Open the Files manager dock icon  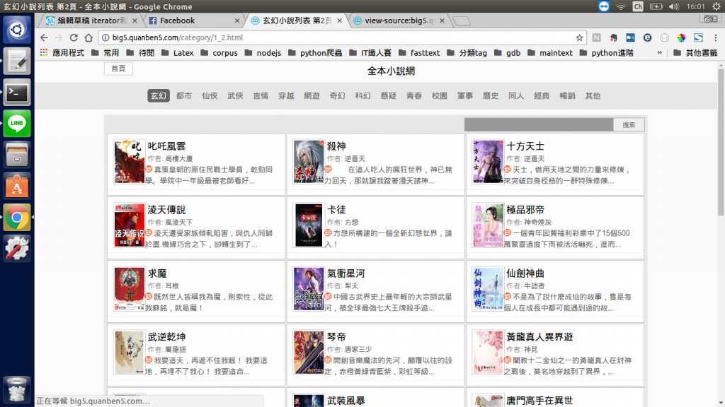(x=17, y=155)
